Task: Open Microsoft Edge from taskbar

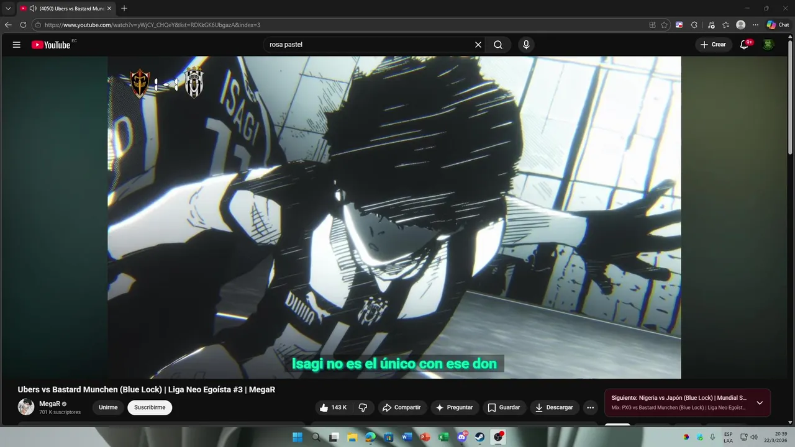Action: tap(370, 437)
